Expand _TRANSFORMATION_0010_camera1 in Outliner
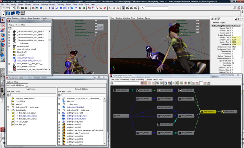Screen dimensions: 244x148 [9, 32]
